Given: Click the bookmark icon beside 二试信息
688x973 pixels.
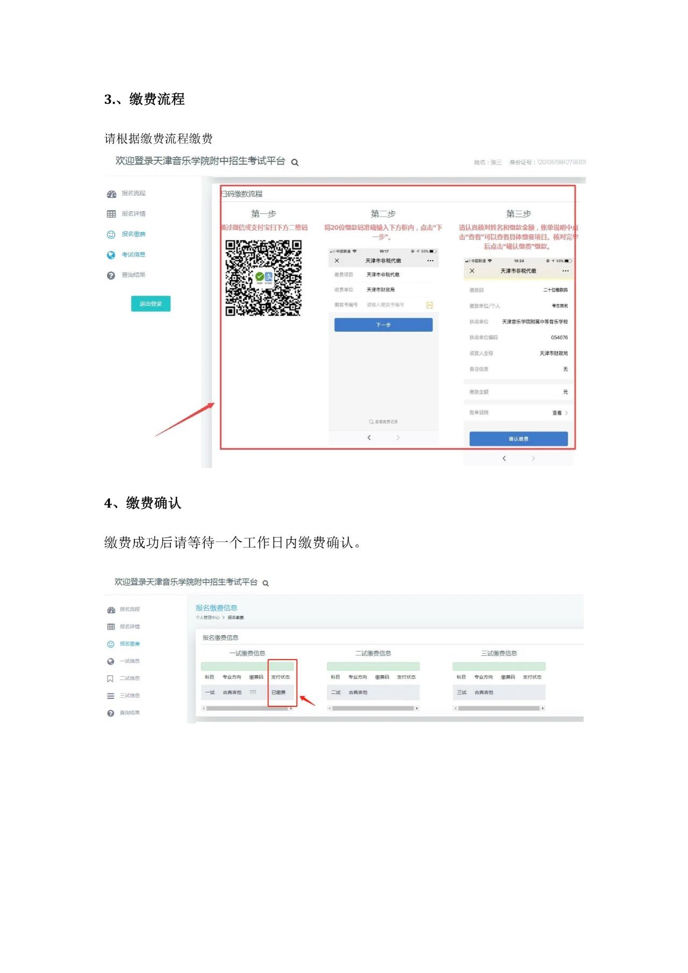Looking at the screenshot, I should click(111, 678).
